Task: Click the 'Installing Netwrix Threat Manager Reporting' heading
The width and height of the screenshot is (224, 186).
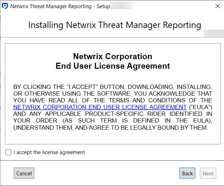Action: (115, 25)
